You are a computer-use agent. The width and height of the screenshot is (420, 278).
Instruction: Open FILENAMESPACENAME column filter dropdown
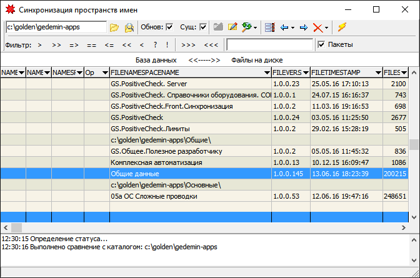267,73
